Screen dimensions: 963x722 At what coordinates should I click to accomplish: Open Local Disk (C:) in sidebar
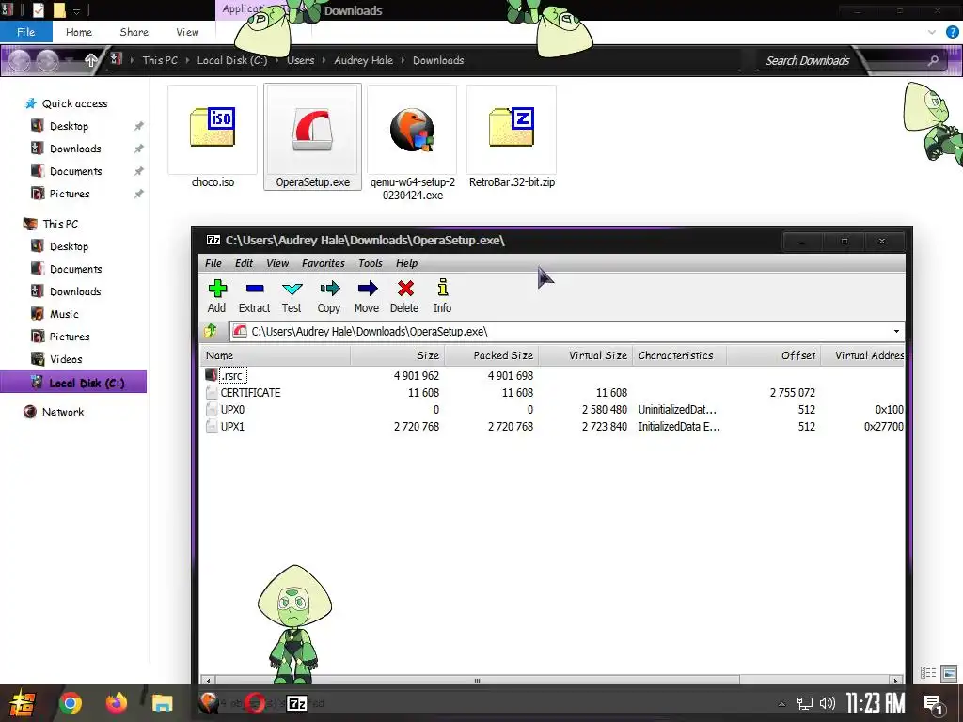73,384
